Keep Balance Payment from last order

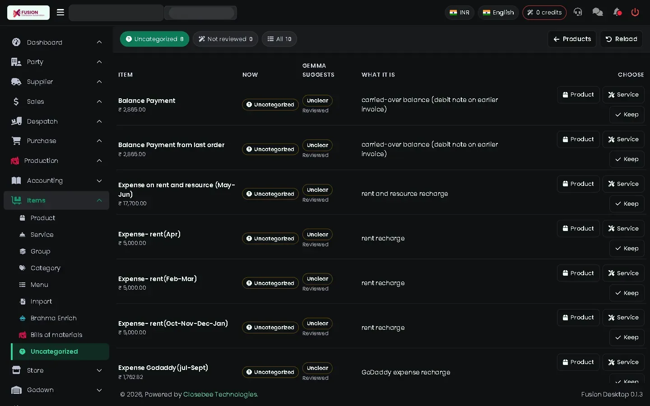point(627,159)
